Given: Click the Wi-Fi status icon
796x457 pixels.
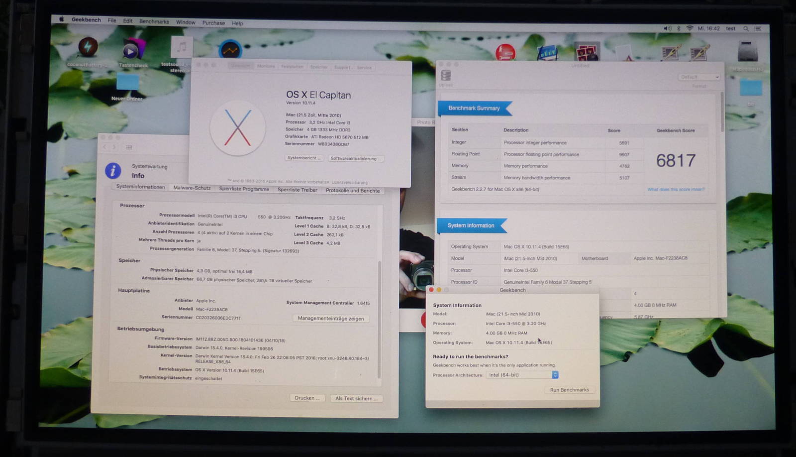Looking at the screenshot, I should point(690,28).
